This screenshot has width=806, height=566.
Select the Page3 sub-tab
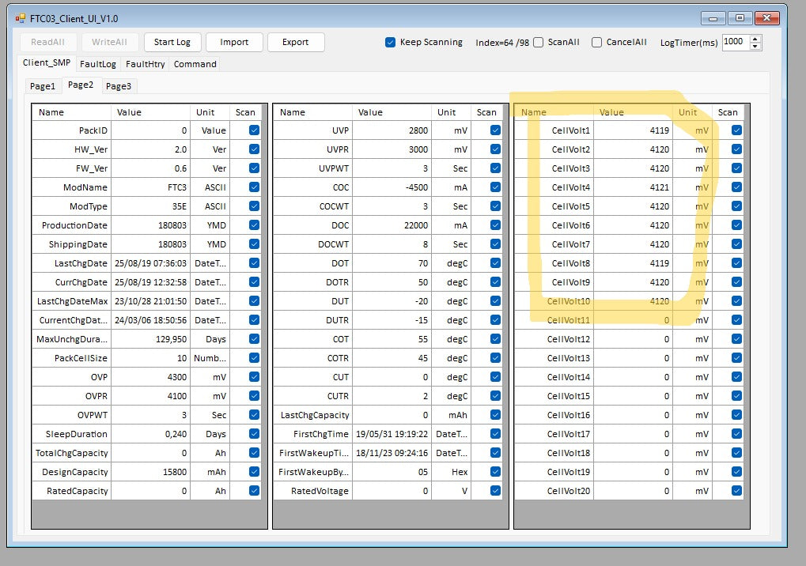point(119,86)
